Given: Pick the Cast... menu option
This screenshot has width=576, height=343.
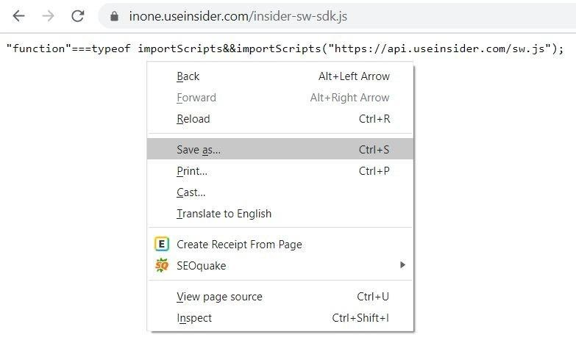Looking at the screenshot, I should click(x=191, y=192).
